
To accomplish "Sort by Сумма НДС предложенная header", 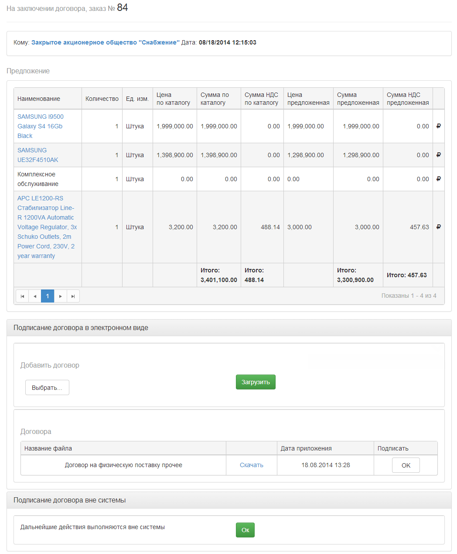I will (408, 99).
